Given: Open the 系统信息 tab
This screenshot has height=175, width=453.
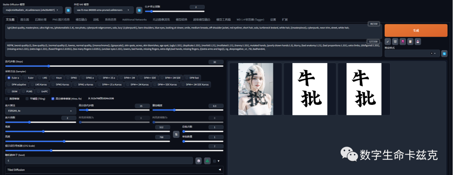Looking at the screenshot, I should (x=111, y=20).
